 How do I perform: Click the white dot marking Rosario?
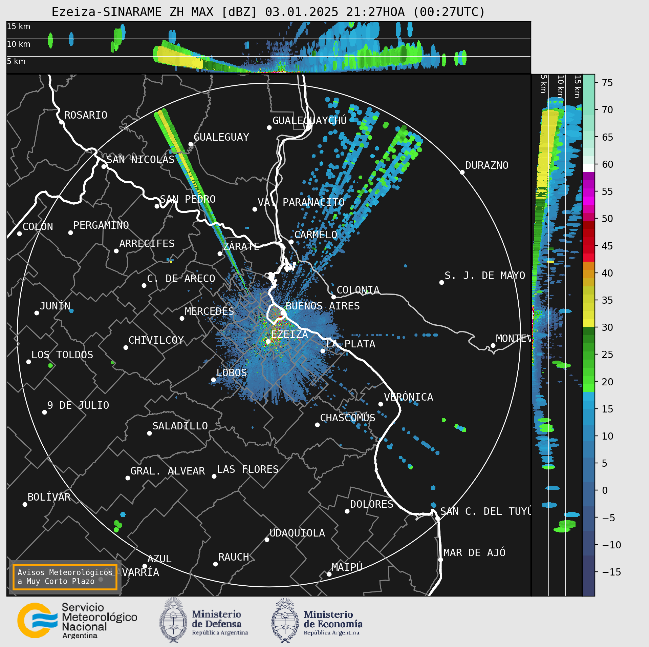(61, 122)
